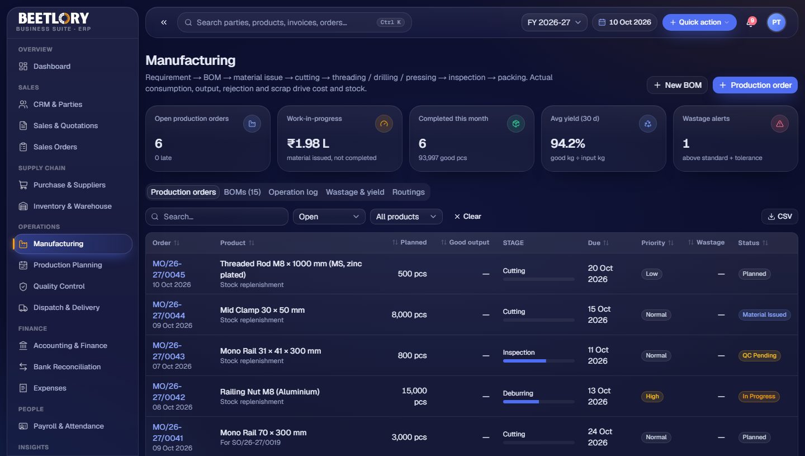This screenshot has width=805, height=456.
Task: Click the Wastage alerts warning icon
Action: coord(779,124)
